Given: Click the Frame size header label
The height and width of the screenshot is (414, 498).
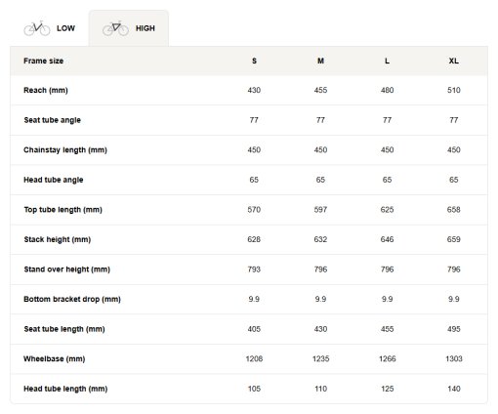Looking at the screenshot, I should (x=43, y=61).
